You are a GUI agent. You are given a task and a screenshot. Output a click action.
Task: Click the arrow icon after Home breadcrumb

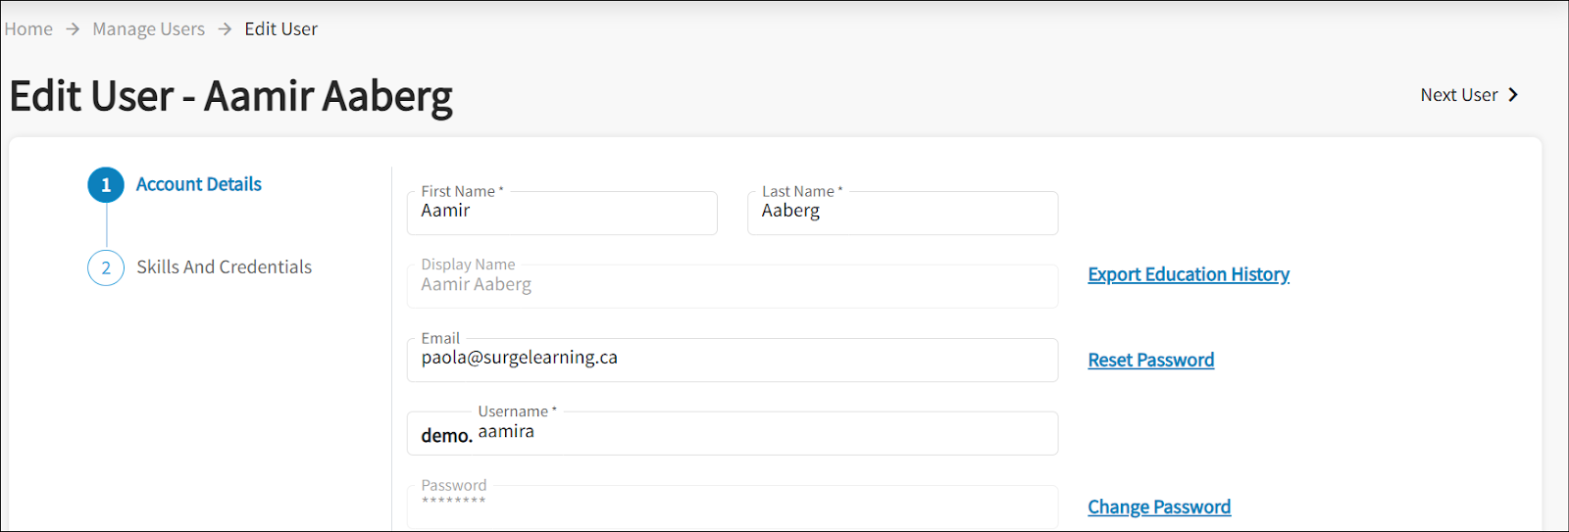tap(73, 29)
